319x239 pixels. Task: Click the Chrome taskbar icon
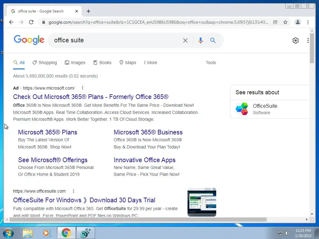pos(66,233)
